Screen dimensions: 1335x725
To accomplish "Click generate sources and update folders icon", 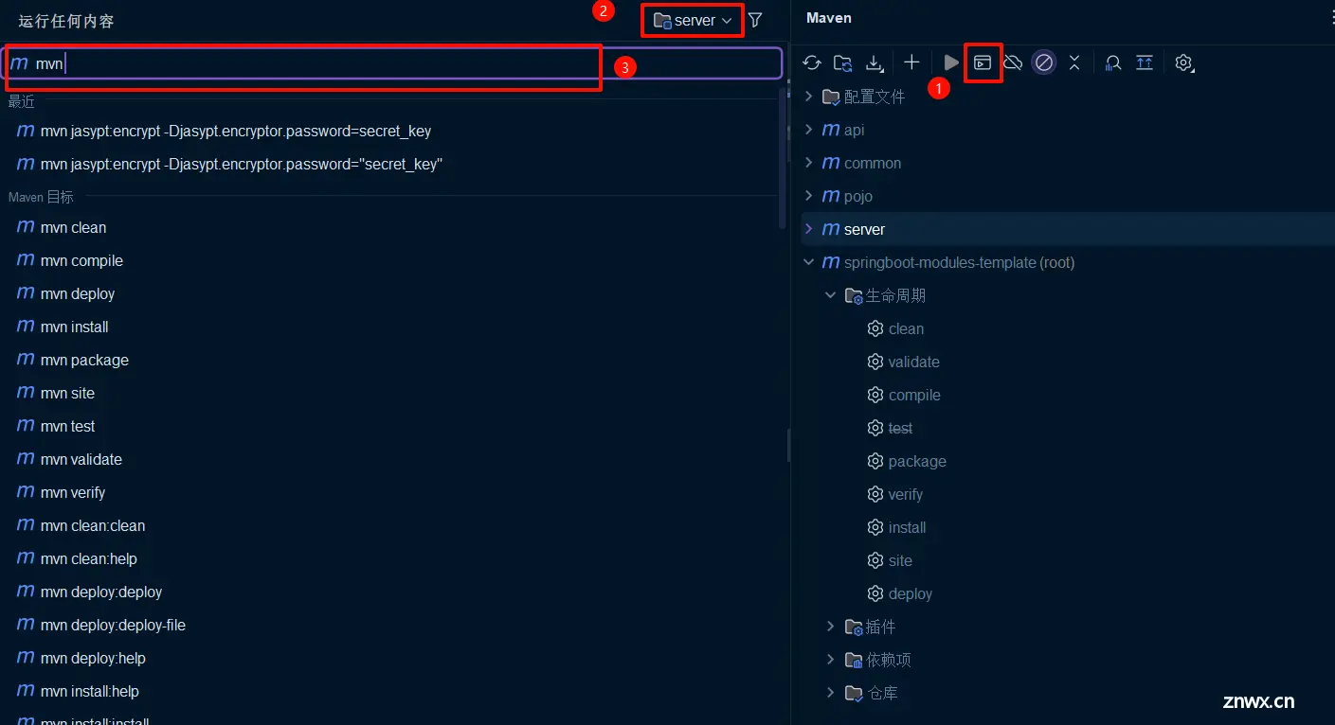I will (x=842, y=62).
